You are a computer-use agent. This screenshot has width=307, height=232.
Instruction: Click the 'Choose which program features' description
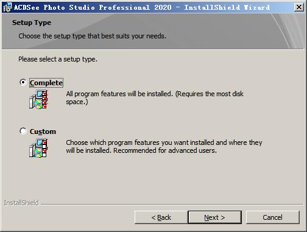click(x=164, y=146)
